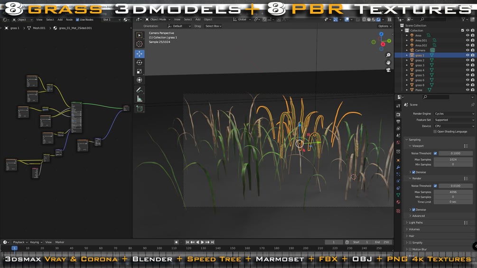This screenshot has width=477, height=268.
Task: Disable Plane in renders via camera icon
Action: [472, 90]
